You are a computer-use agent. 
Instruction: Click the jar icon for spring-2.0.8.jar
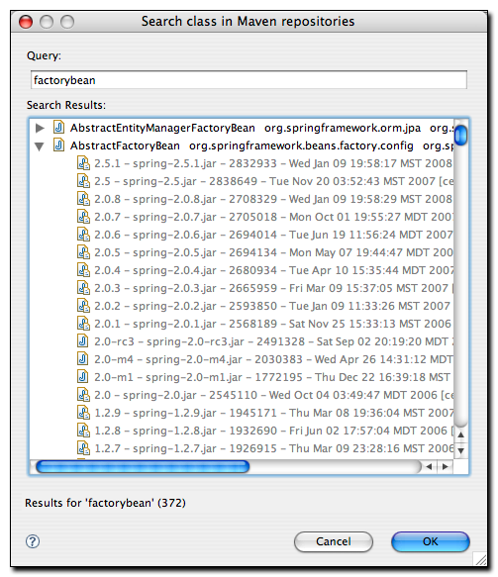pos(83,199)
